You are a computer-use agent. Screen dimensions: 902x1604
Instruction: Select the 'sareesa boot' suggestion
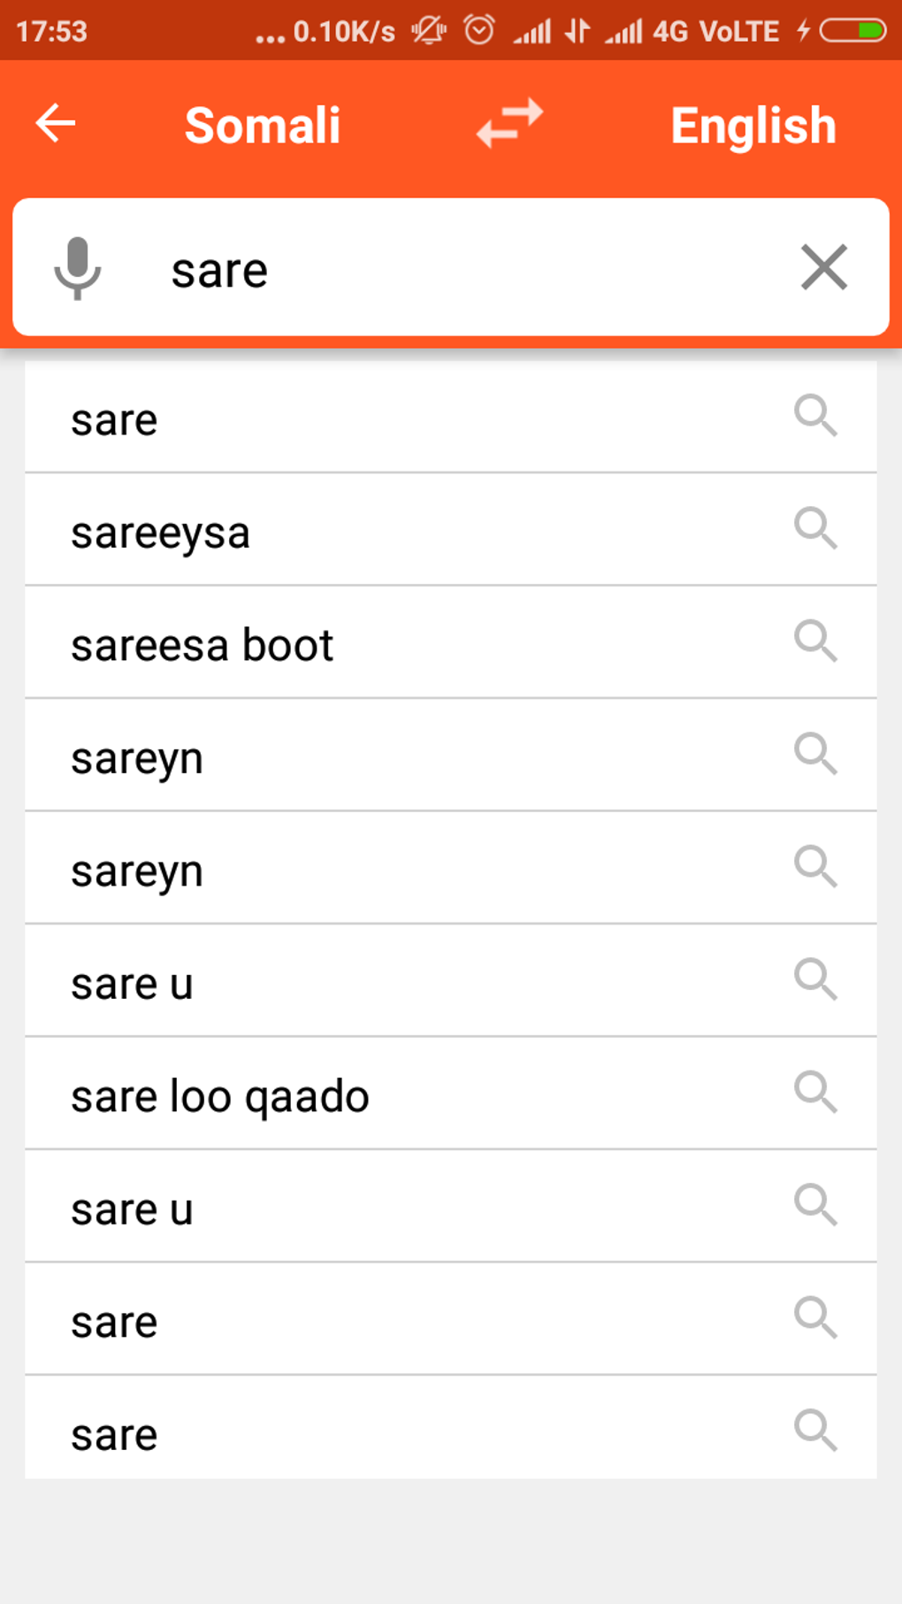point(354,644)
